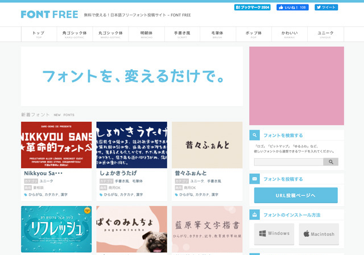The width and height of the screenshot is (364, 255).
Task: Click ユニーク category under Nikkyou Sans
Action: (46, 181)
